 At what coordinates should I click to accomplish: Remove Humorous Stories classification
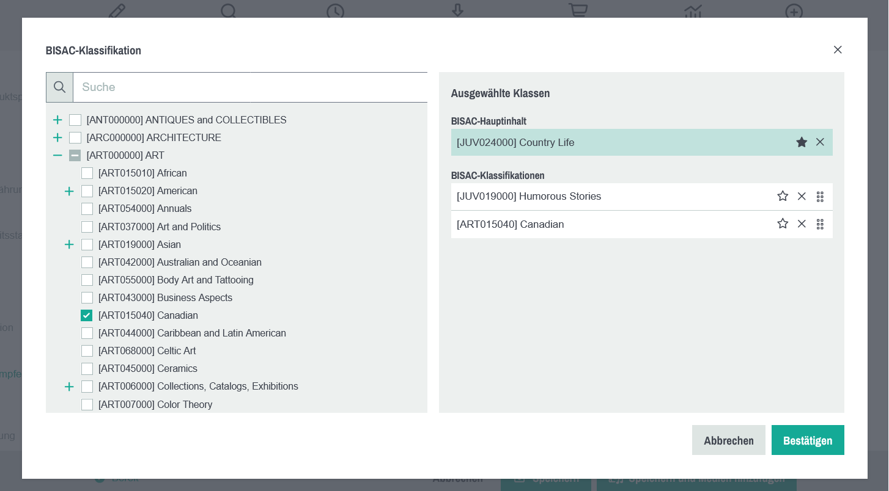pyautogui.click(x=802, y=196)
